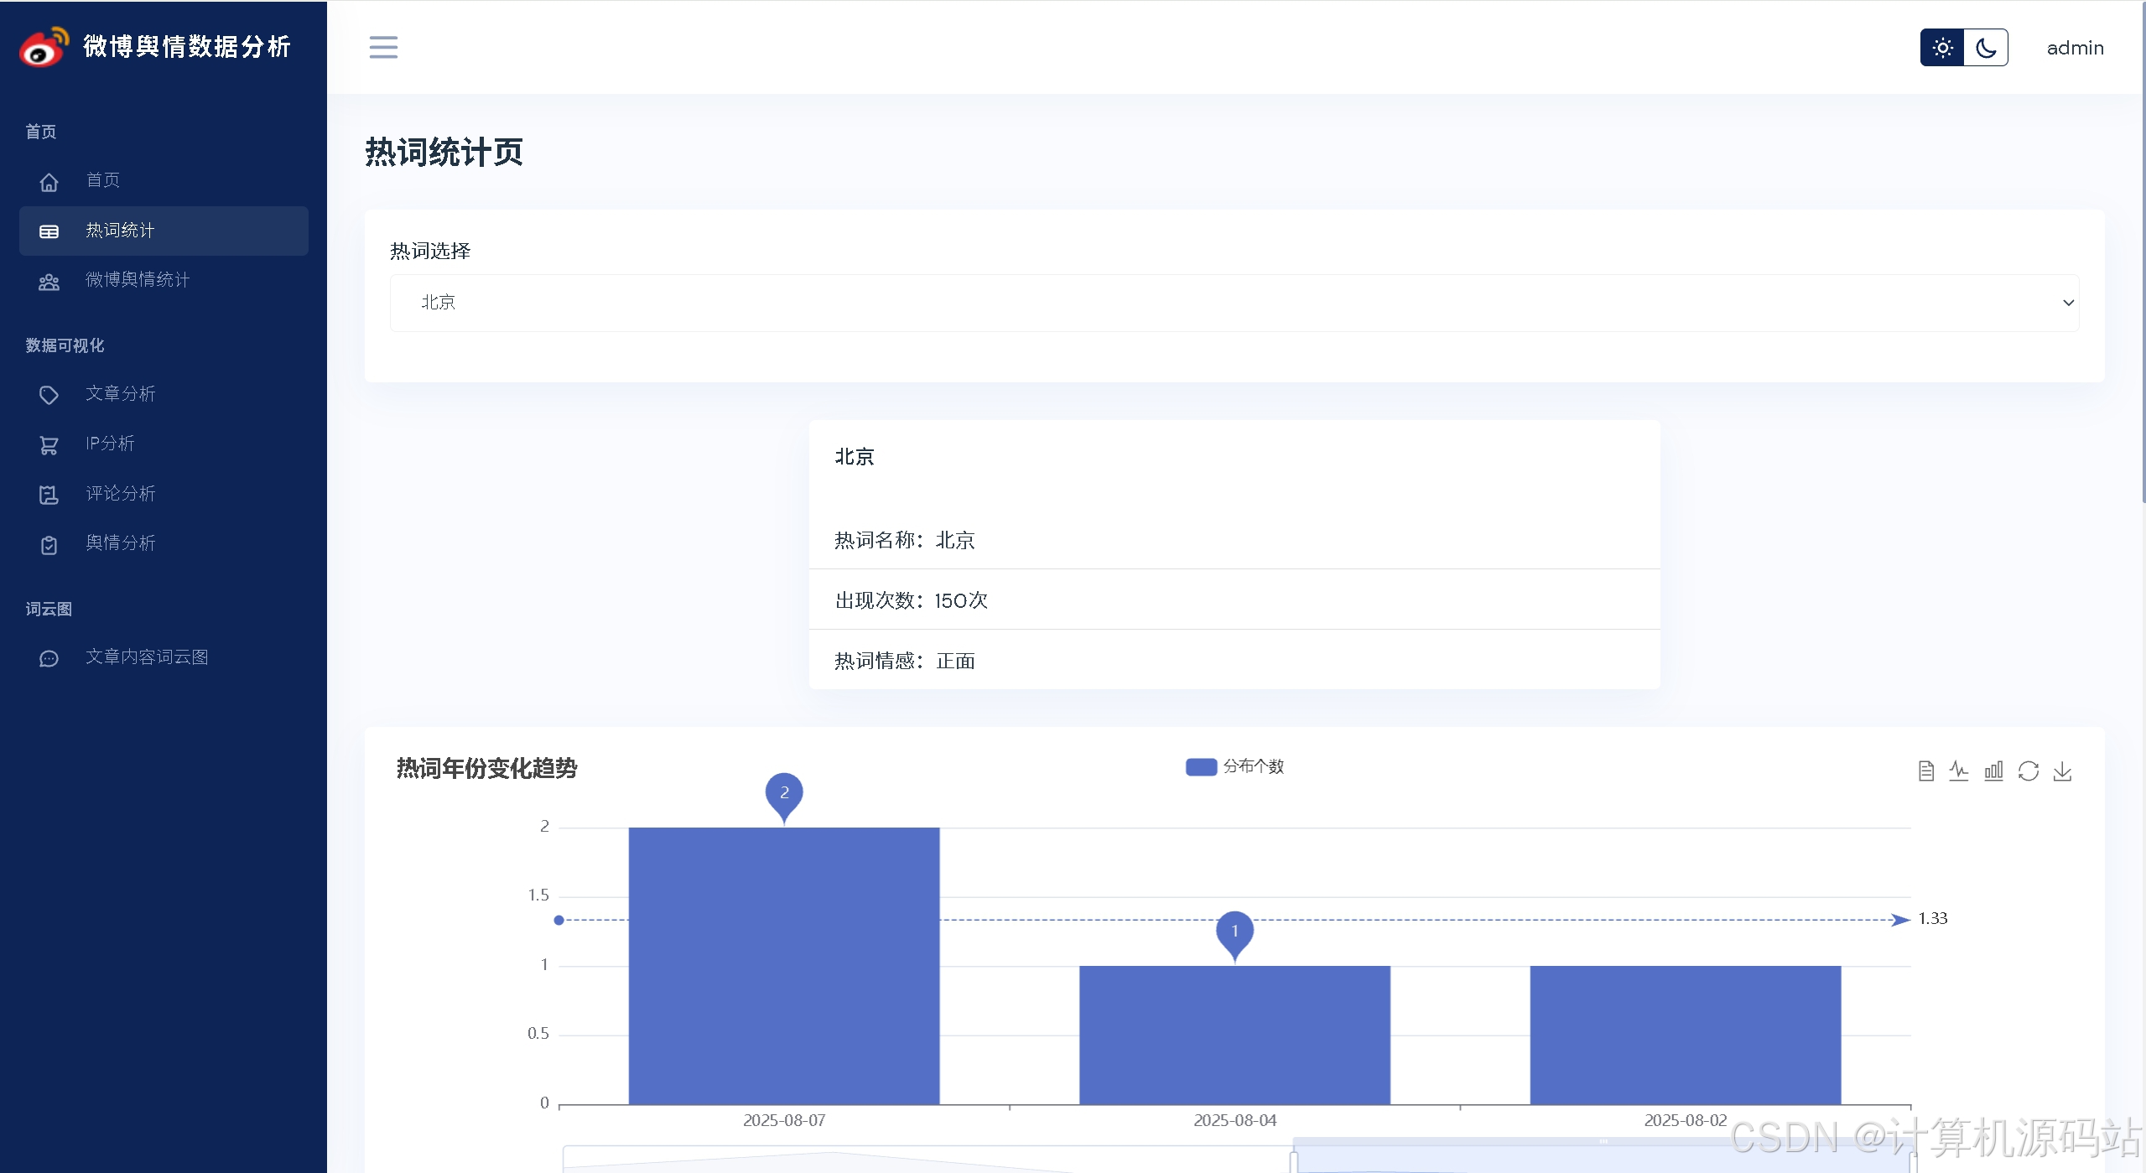
Task: Switch chart to bar type icon
Action: pos(1993,771)
